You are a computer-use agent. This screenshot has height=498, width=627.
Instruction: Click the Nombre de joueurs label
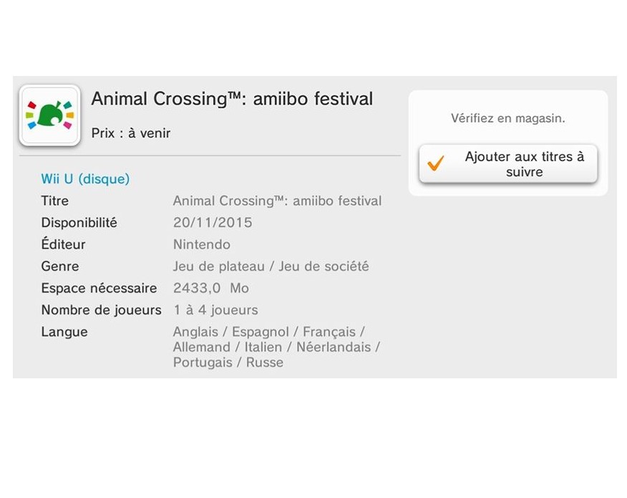(101, 310)
